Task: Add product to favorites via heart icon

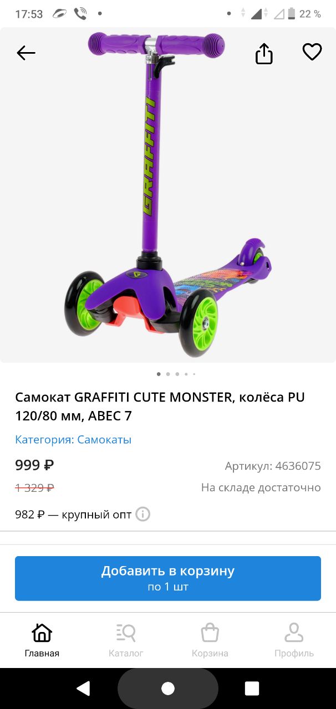Action: [312, 52]
